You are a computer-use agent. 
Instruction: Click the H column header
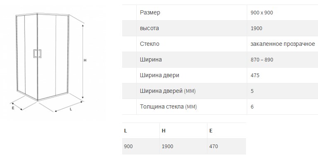coord(164,131)
